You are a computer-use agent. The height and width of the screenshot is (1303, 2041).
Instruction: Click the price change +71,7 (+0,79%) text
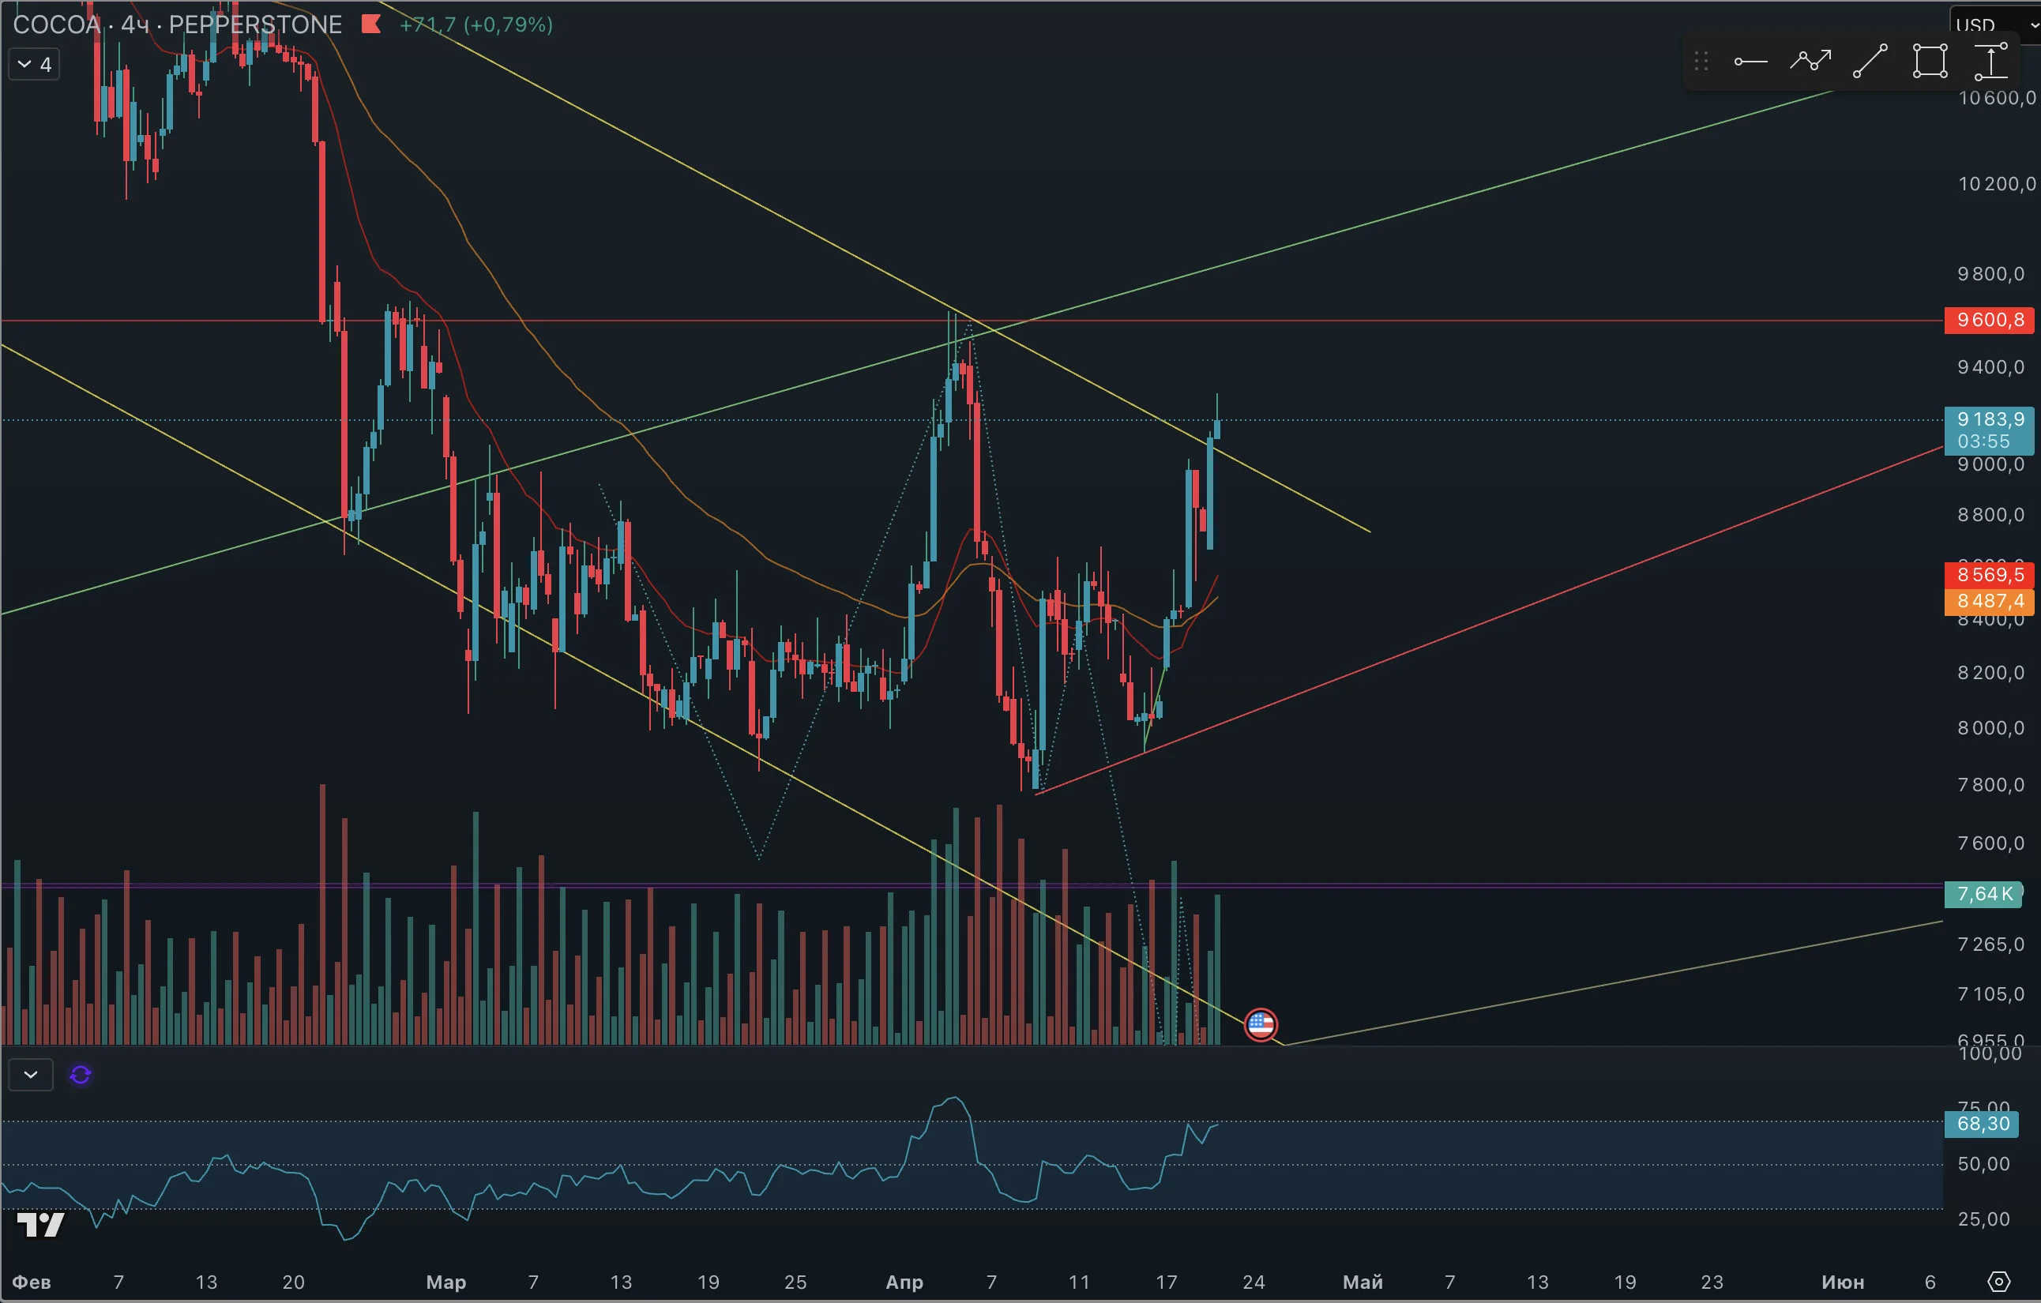[x=476, y=24]
